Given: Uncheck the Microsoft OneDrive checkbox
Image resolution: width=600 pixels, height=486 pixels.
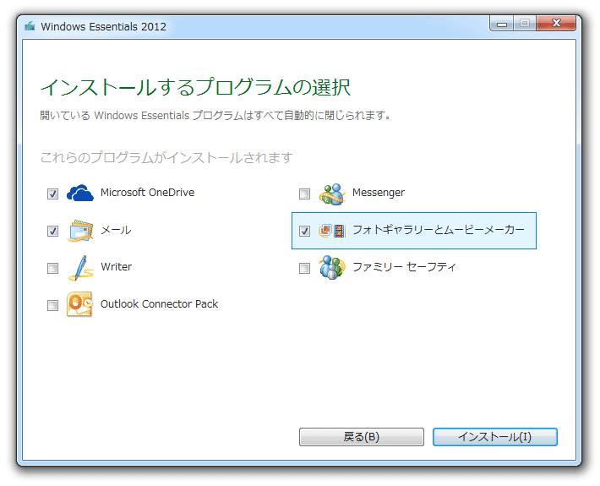Looking at the screenshot, I should (52, 194).
